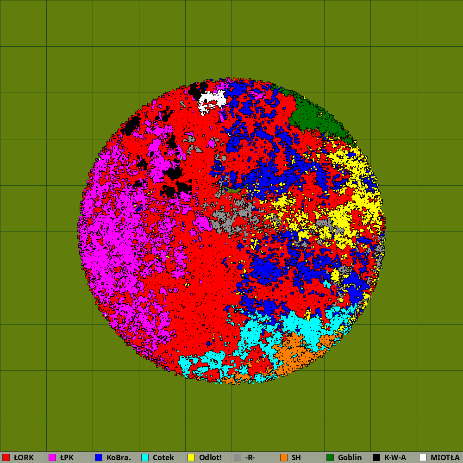Click the magenta ŁPK legend swatch
Screen dimensions: 463x463
pyautogui.click(x=52, y=457)
